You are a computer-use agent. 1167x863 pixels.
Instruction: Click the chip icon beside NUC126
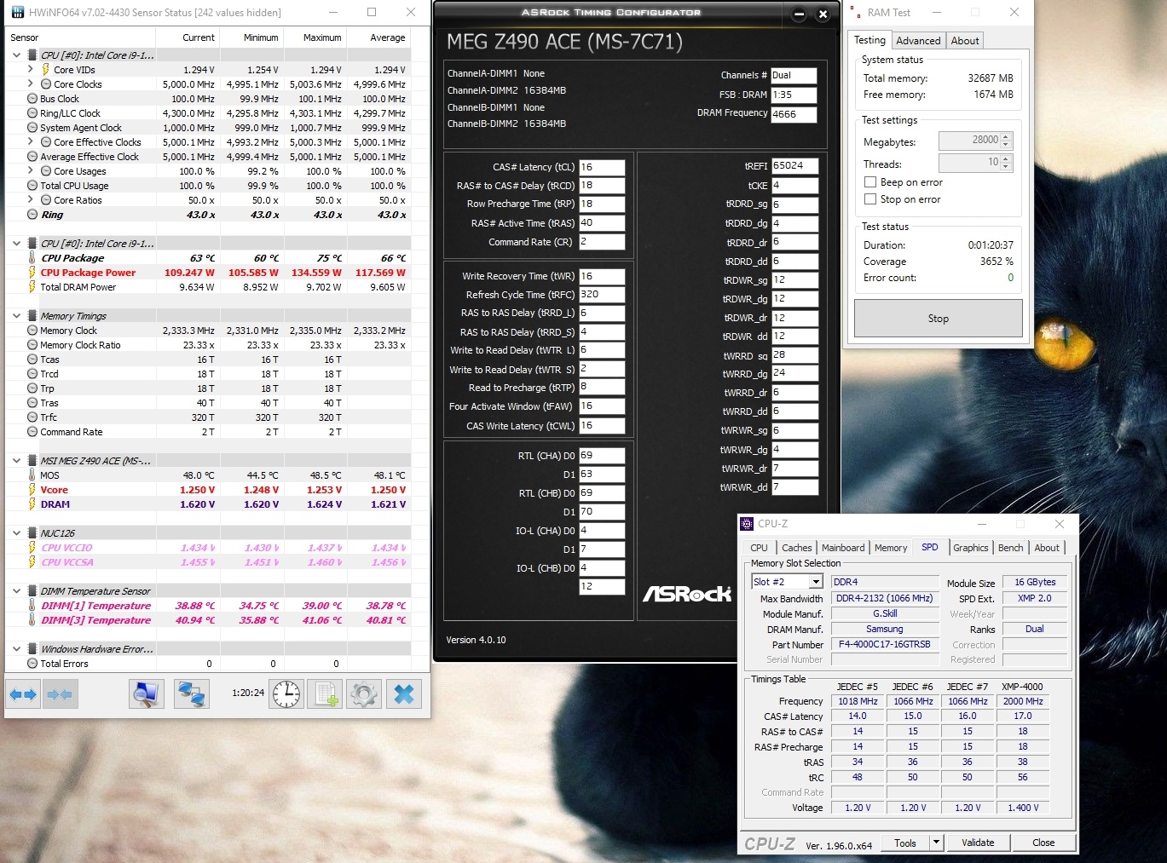[x=32, y=533]
